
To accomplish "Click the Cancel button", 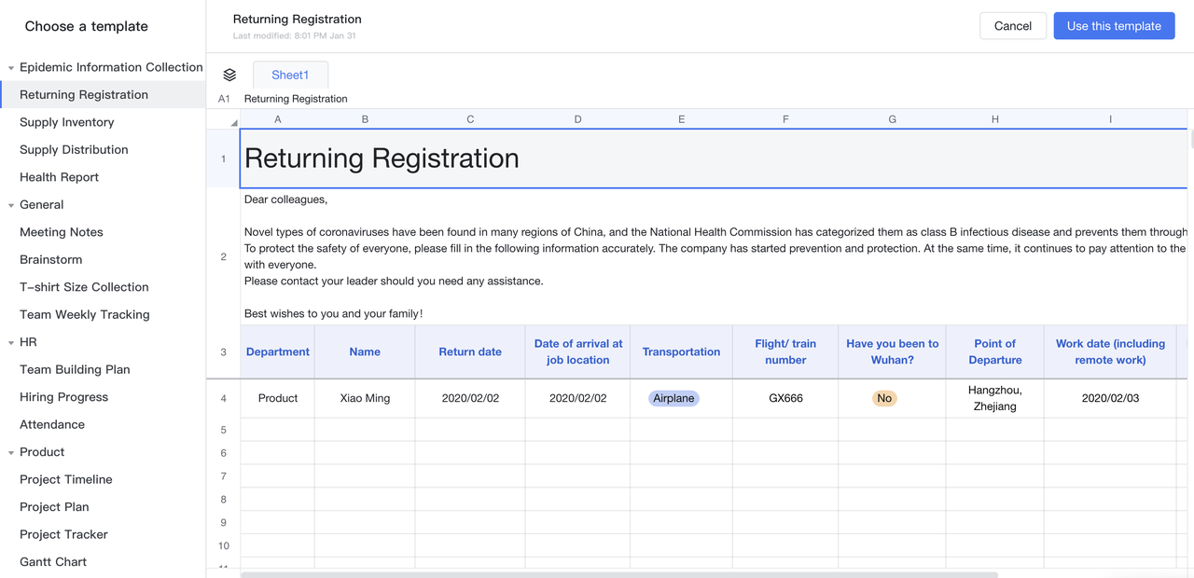I will pyautogui.click(x=1013, y=26).
